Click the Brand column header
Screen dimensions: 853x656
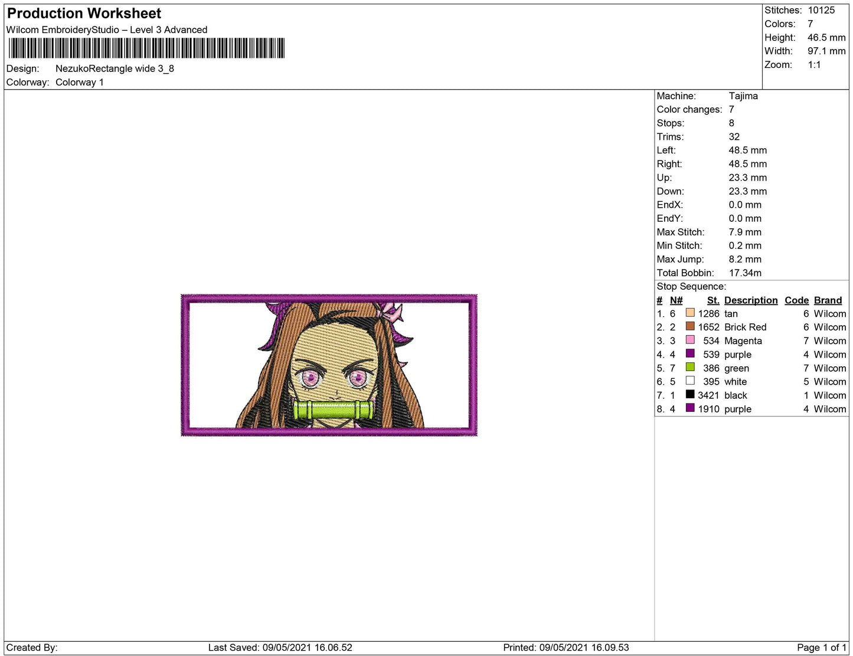click(x=828, y=300)
